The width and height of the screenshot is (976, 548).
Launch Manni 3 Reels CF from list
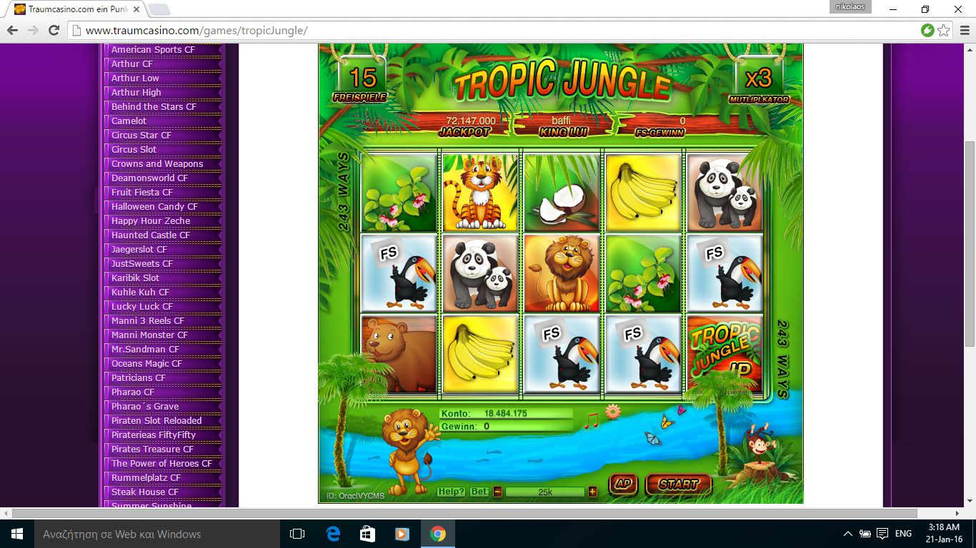148,320
